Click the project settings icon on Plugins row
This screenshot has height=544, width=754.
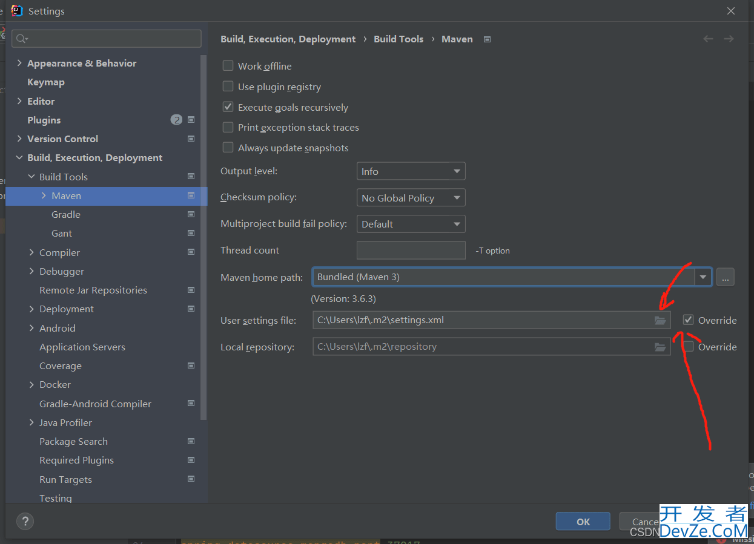[x=191, y=120]
